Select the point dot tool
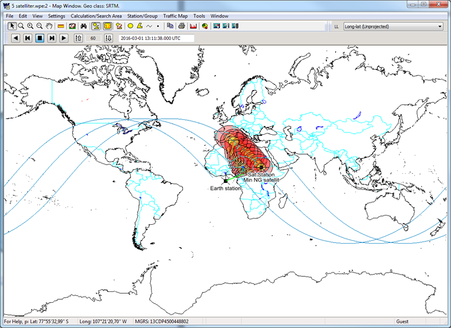451x328 pixels. (158, 26)
